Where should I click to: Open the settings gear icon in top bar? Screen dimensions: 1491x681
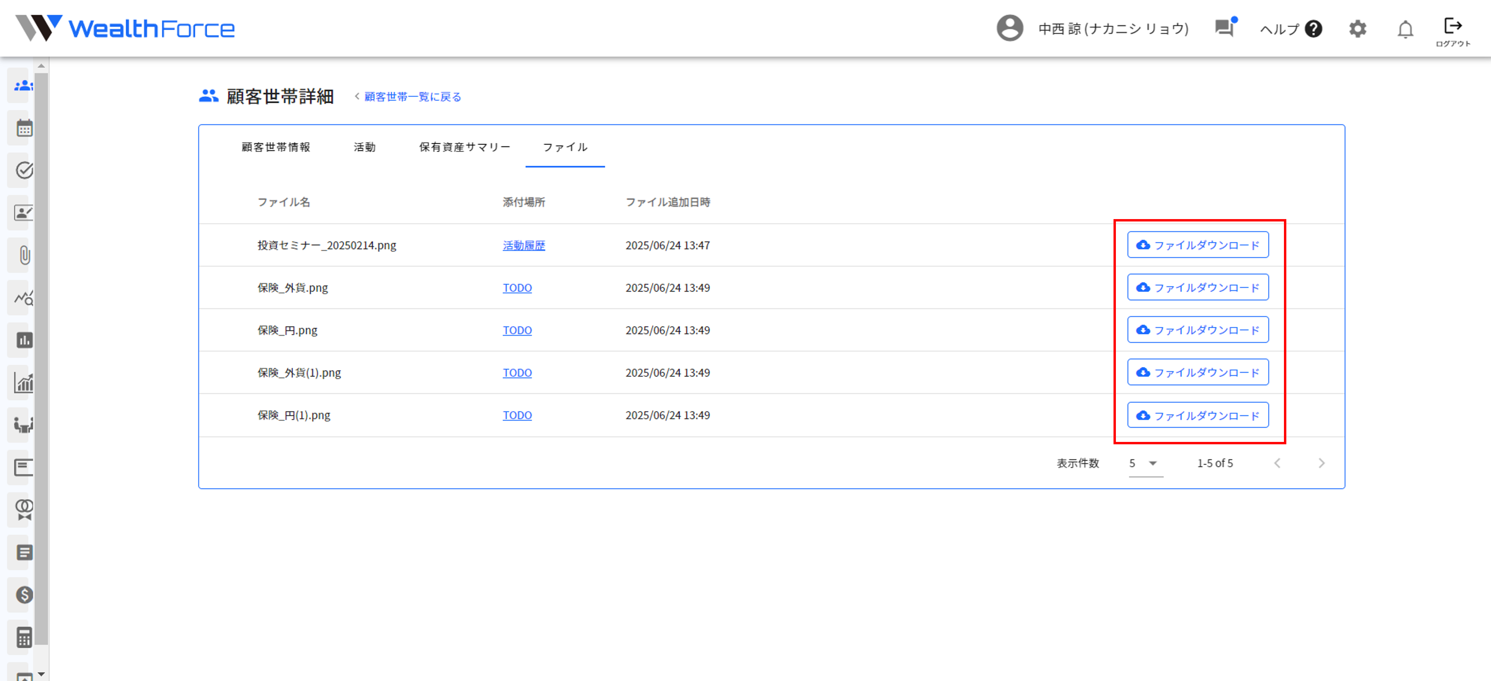coord(1357,28)
